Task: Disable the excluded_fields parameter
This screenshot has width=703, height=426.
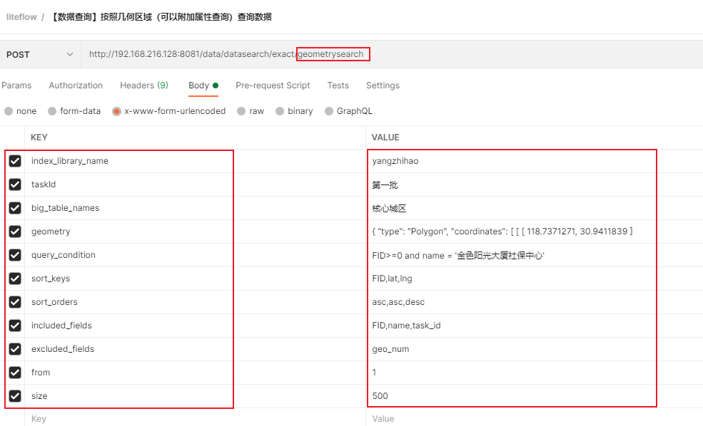Action: [x=15, y=349]
